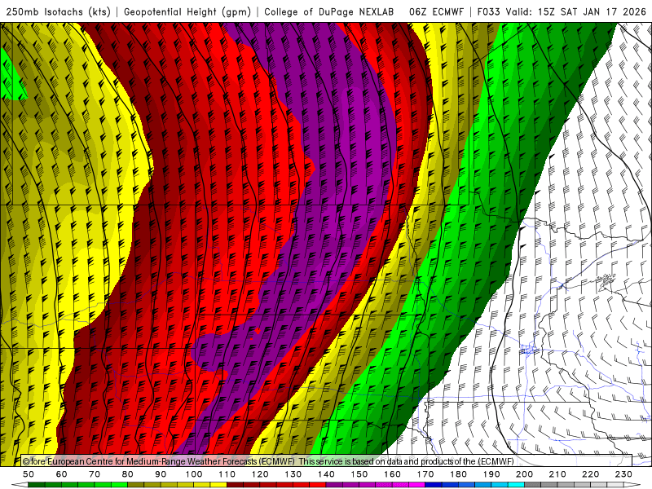Viewport: 652px width, 489px height.
Task: Click legend value 160
Action: [392, 474]
